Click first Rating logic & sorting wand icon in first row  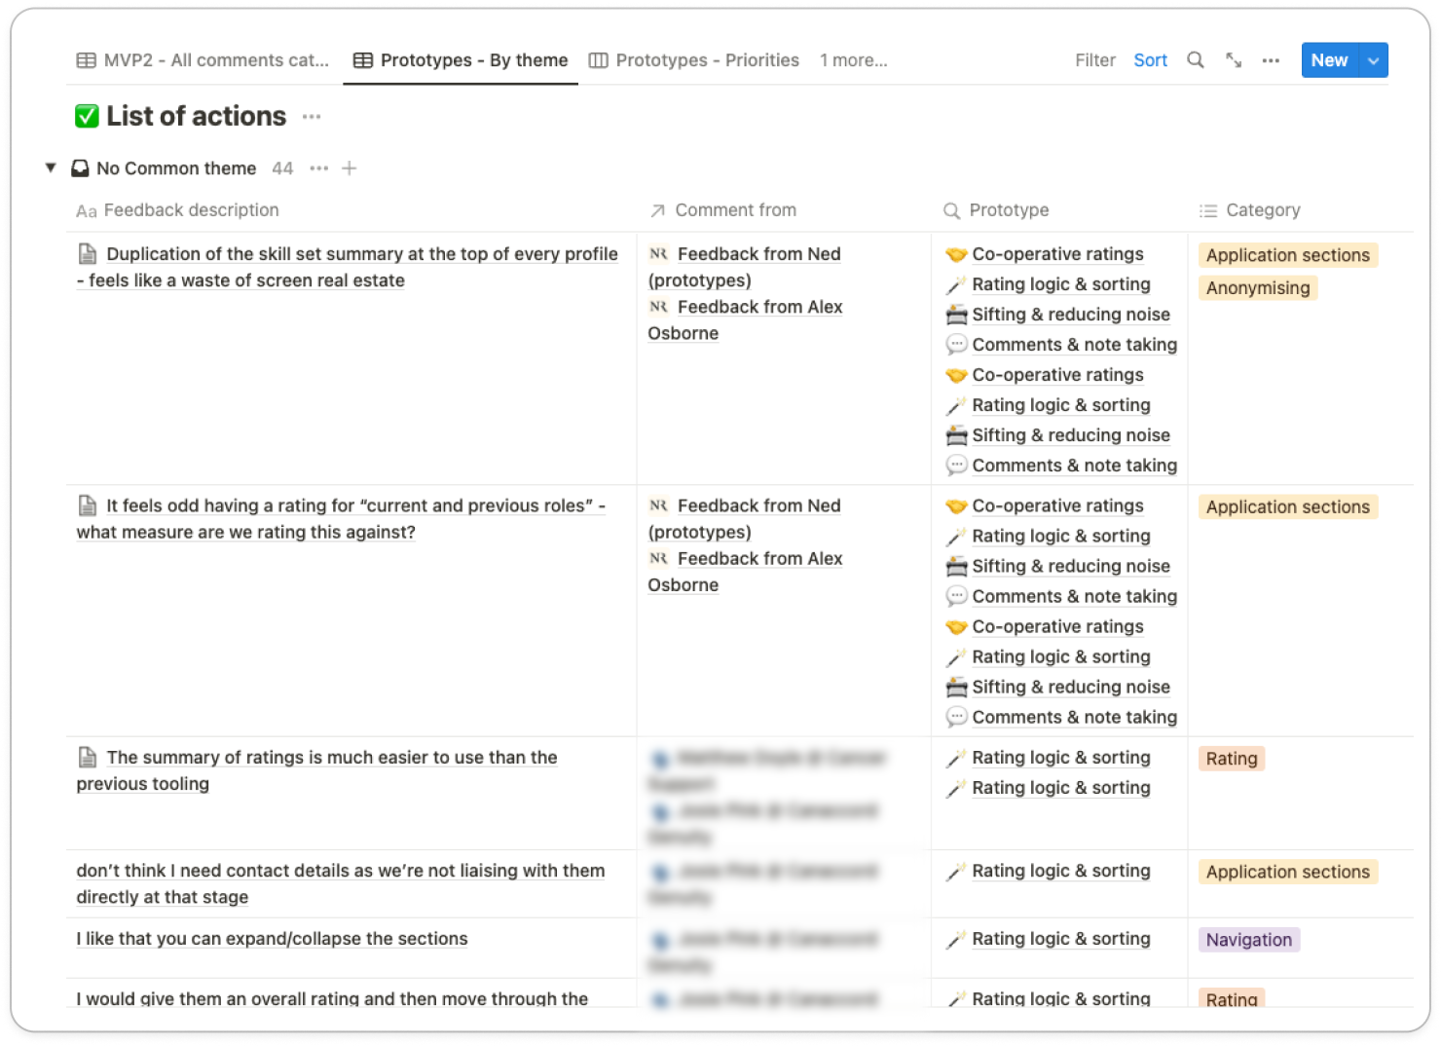point(956,284)
